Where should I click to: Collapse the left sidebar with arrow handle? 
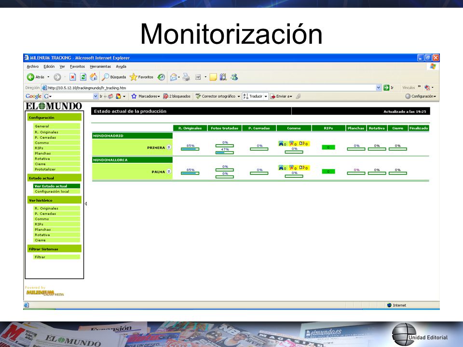coord(86,203)
